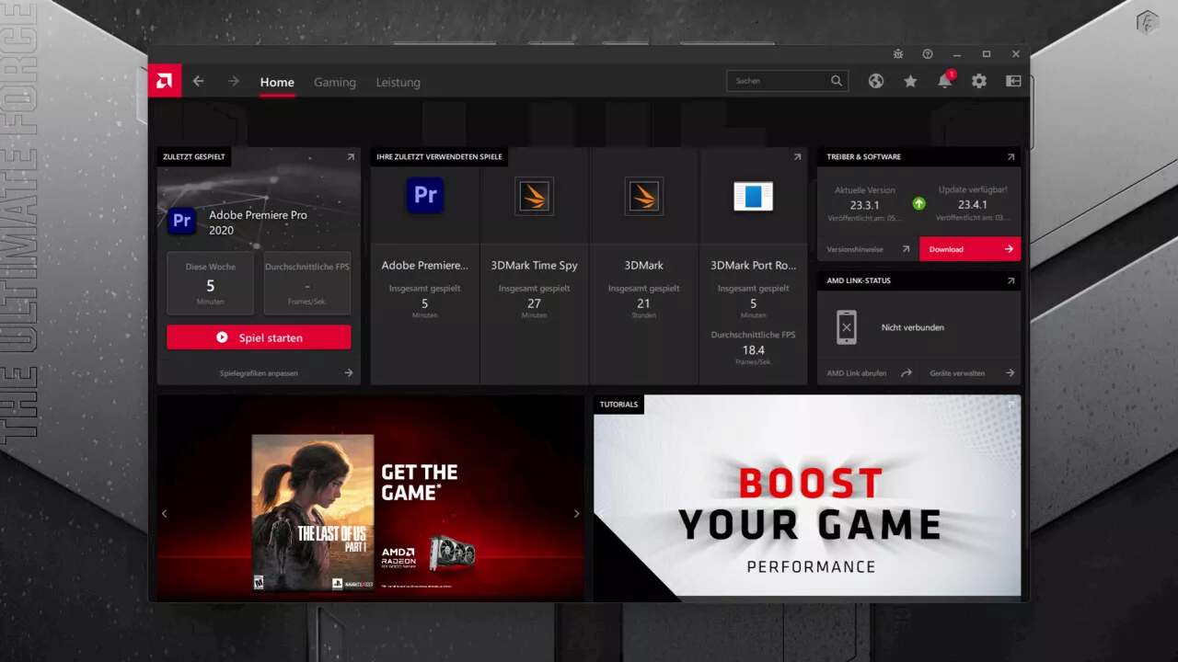Open the Leistung tab
1178x662 pixels.
398,82
